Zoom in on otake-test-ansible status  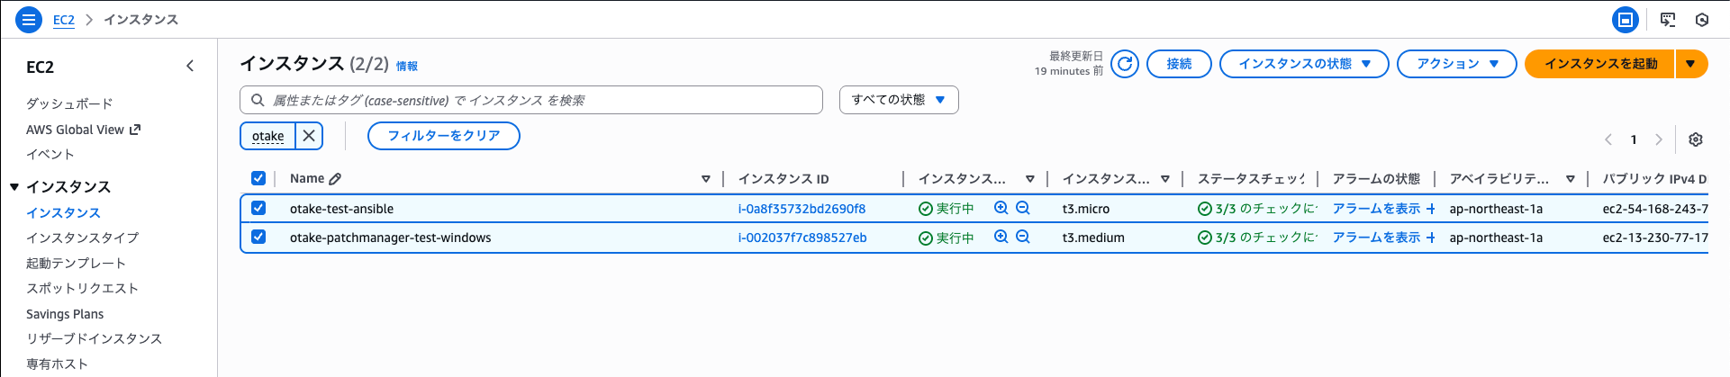(1001, 208)
